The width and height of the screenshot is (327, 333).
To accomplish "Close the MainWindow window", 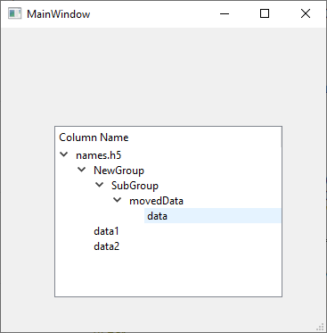I will point(306,13).
